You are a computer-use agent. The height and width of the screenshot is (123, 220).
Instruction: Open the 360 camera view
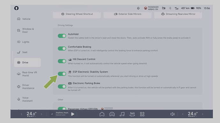[x=132, y=114]
